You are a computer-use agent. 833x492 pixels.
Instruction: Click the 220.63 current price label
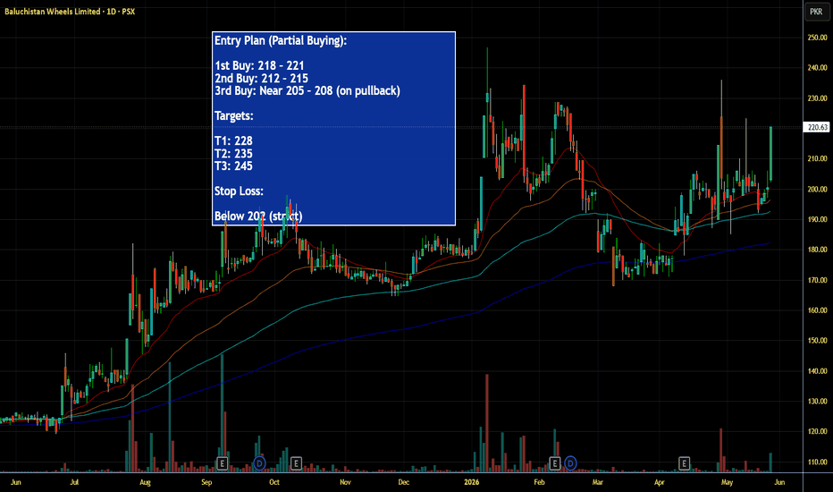(x=817, y=127)
